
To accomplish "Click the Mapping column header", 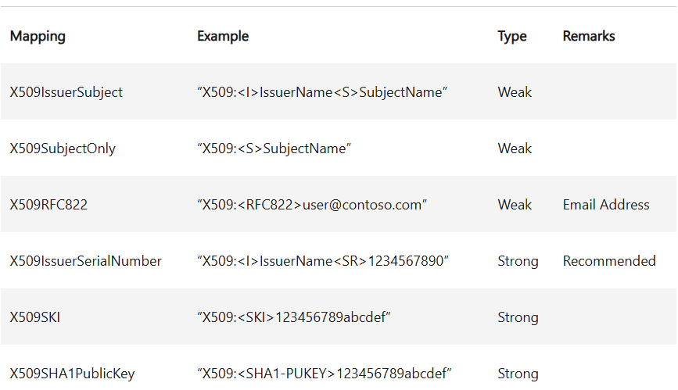I will (38, 36).
